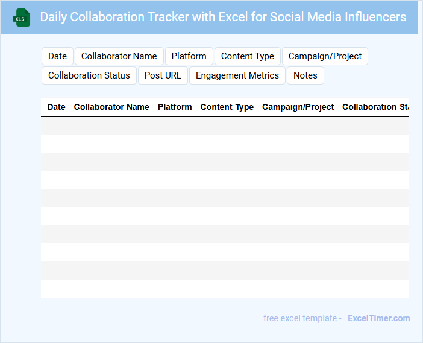Viewport: 423px width, 343px height.
Task: Click the page title heading text
Action: click(x=223, y=17)
